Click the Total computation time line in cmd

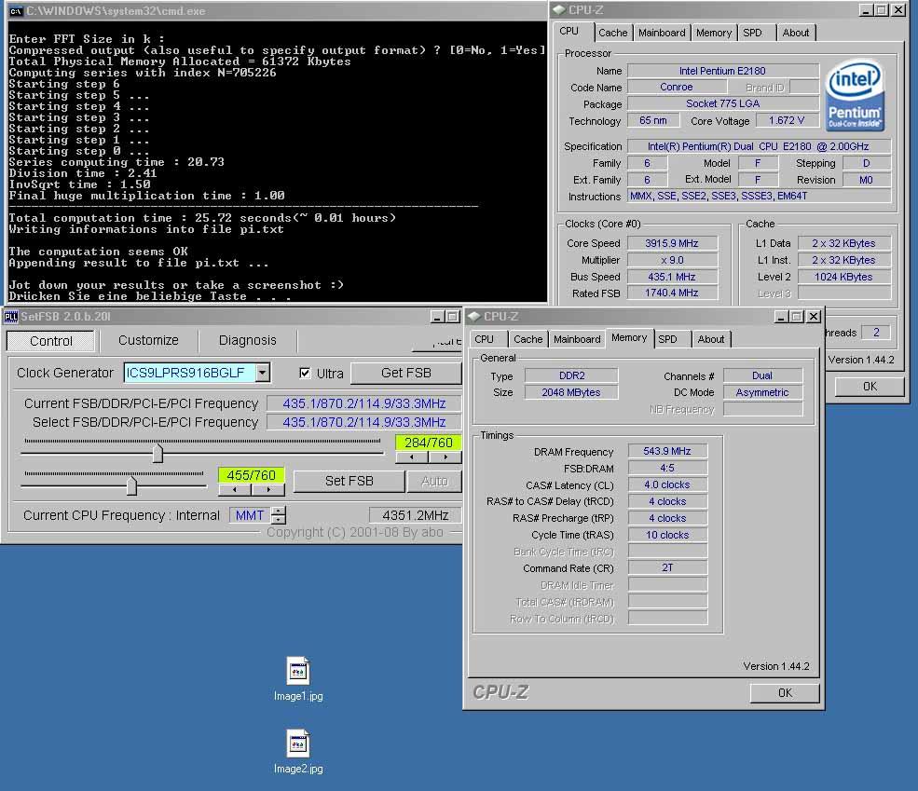[x=202, y=218]
